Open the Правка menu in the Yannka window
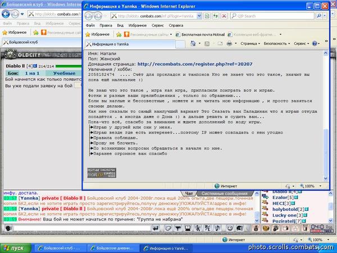The width and height of the screenshot is (337, 253). tap(106, 25)
